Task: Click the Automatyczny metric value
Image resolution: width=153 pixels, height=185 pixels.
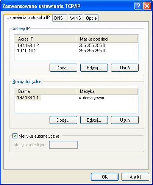Action: pyautogui.click(x=91, y=98)
